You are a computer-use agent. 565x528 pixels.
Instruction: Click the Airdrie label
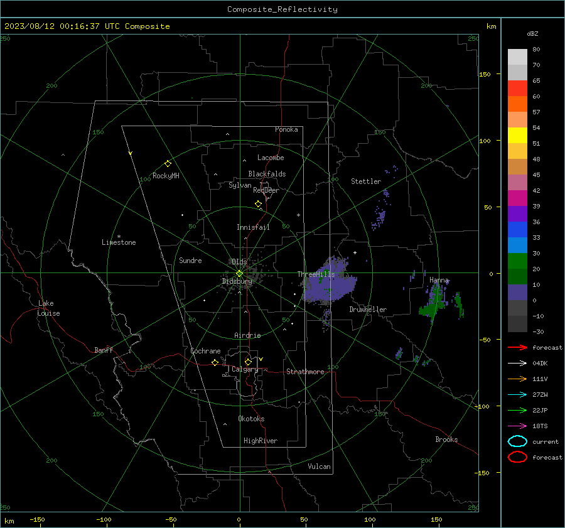(247, 335)
